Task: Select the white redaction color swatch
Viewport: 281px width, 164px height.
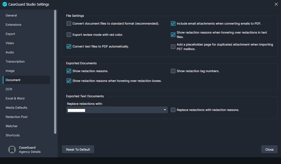Action: tap(76, 110)
